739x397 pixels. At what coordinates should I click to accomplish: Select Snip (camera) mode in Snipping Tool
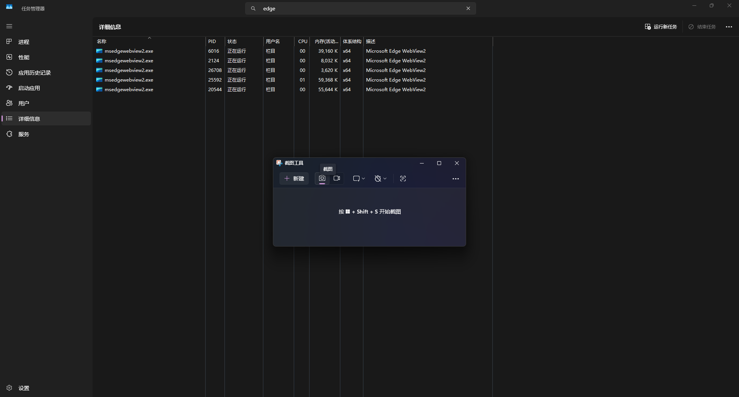[322, 178]
